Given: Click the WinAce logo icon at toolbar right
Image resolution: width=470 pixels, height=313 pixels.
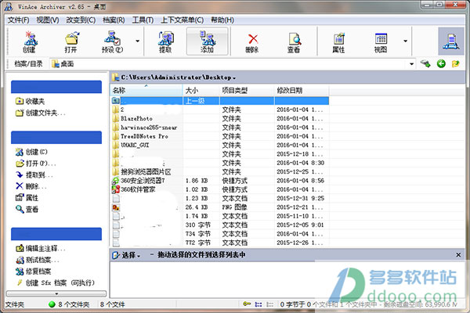Looking at the screenshot, I should point(451,41).
